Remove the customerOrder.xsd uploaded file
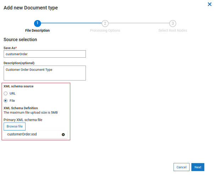The image size is (214, 175). tap(63, 134)
